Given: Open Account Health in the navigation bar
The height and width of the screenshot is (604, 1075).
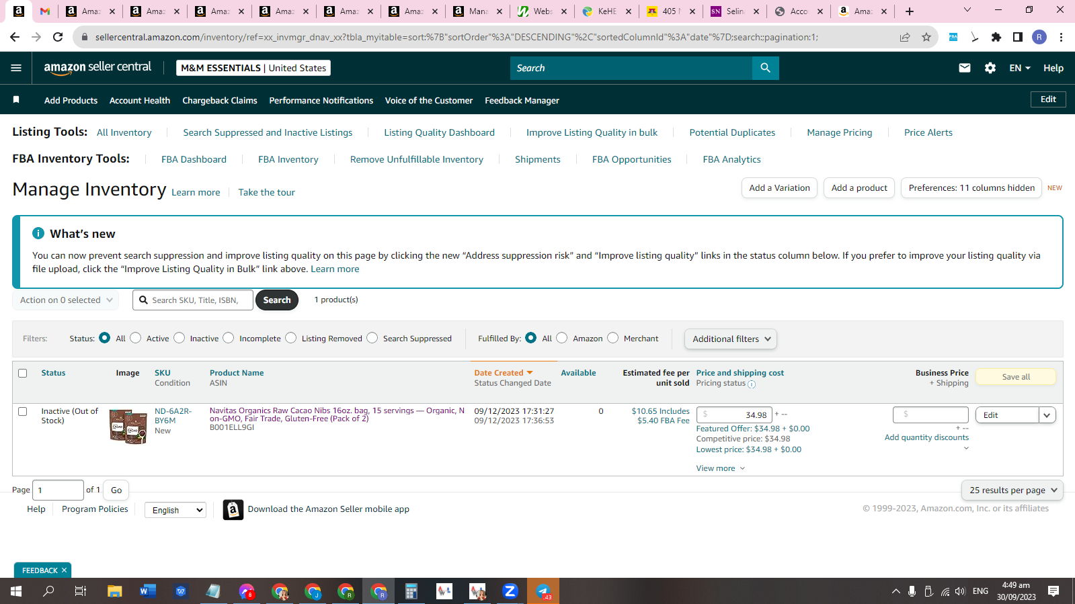Looking at the screenshot, I should [140, 100].
